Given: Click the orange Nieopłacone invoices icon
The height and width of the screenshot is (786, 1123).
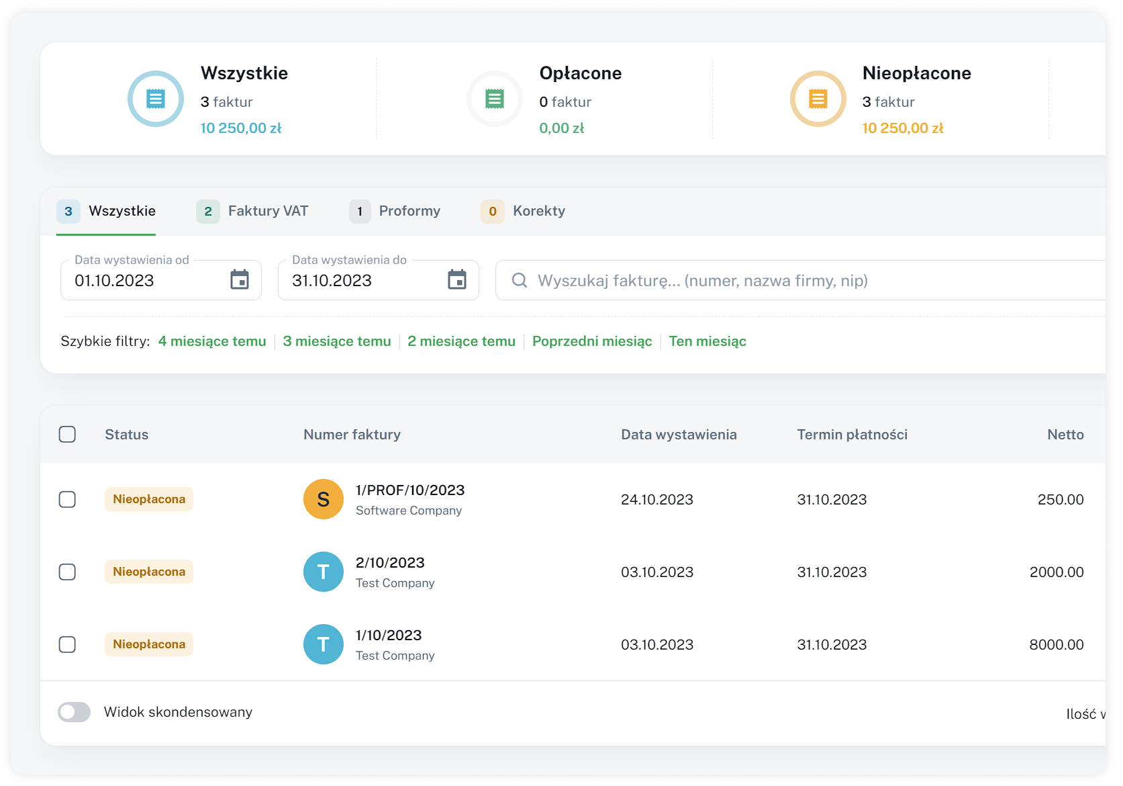Looking at the screenshot, I should (818, 99).
